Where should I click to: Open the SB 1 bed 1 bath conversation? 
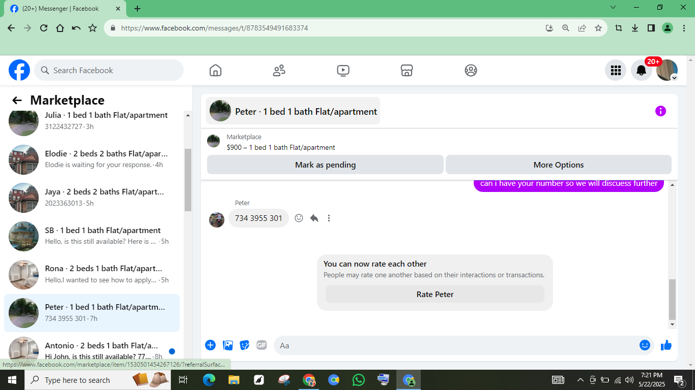point(92,236)
